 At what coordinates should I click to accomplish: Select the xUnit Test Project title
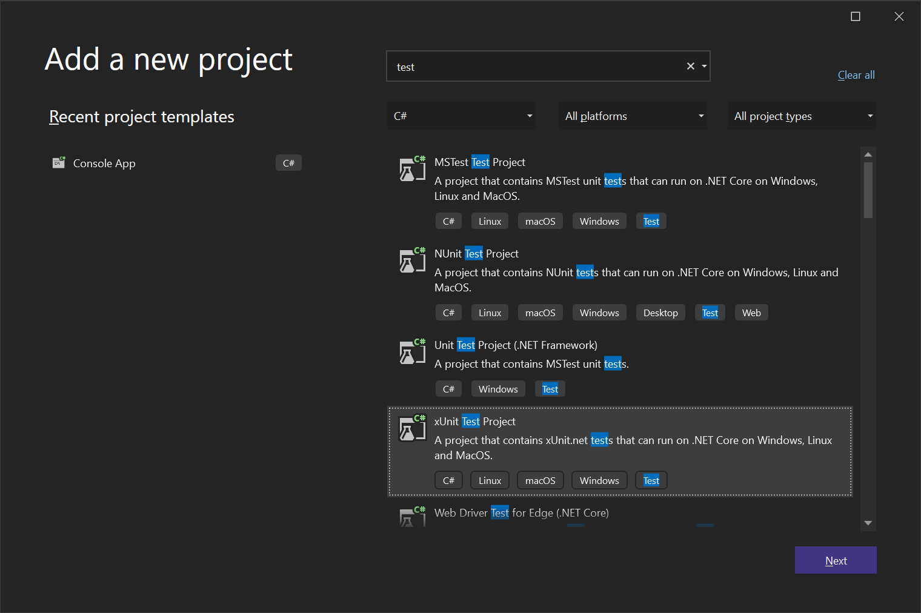click(475, 422)
